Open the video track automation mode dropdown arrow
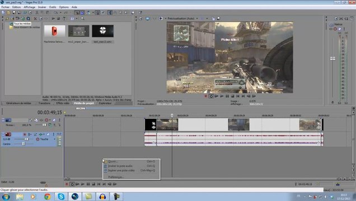 coord(50,120)
